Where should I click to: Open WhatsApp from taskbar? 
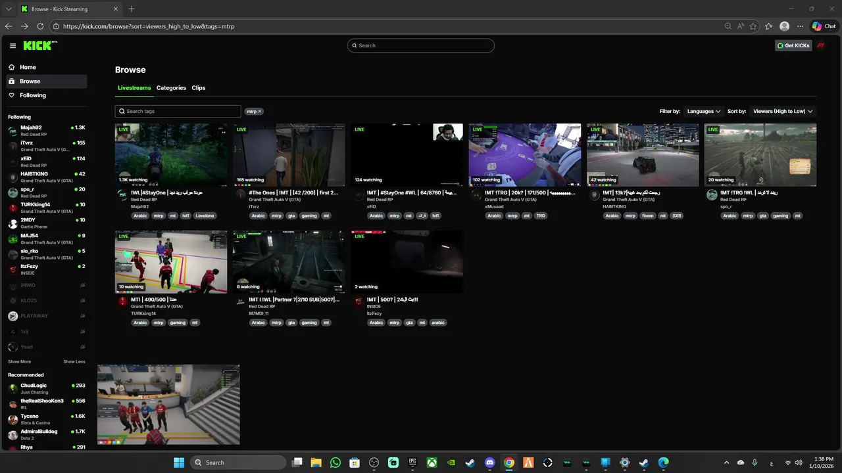pyautogui.click(x=335, y=462)
